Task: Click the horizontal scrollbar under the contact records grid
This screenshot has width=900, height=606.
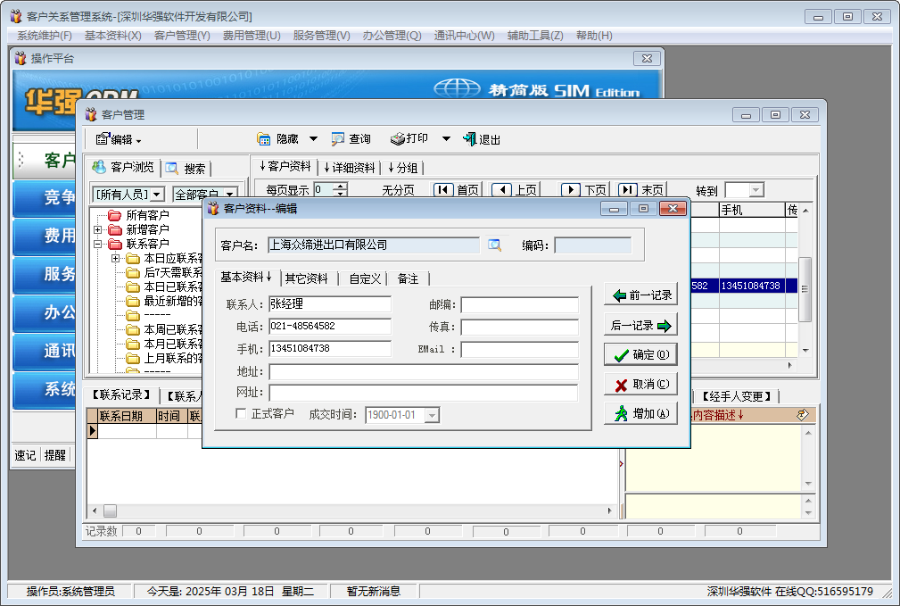Action: [x=352, y=511]
